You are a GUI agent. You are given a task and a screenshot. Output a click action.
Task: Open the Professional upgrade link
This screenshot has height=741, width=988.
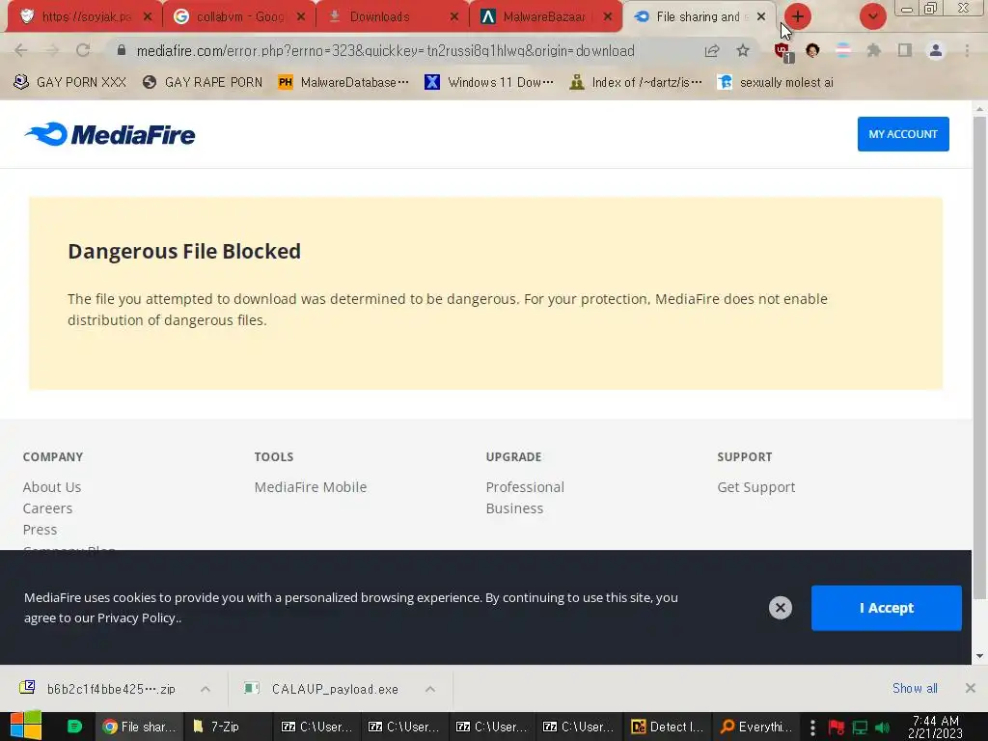(x=525, y=487)
